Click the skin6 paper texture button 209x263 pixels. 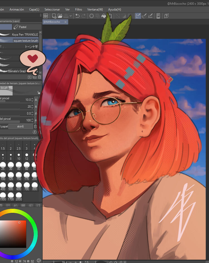pyautogui.click(x=20, y=127)
